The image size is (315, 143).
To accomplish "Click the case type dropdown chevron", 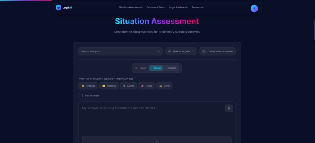I will pyautogui.click(x=159, y=51).
